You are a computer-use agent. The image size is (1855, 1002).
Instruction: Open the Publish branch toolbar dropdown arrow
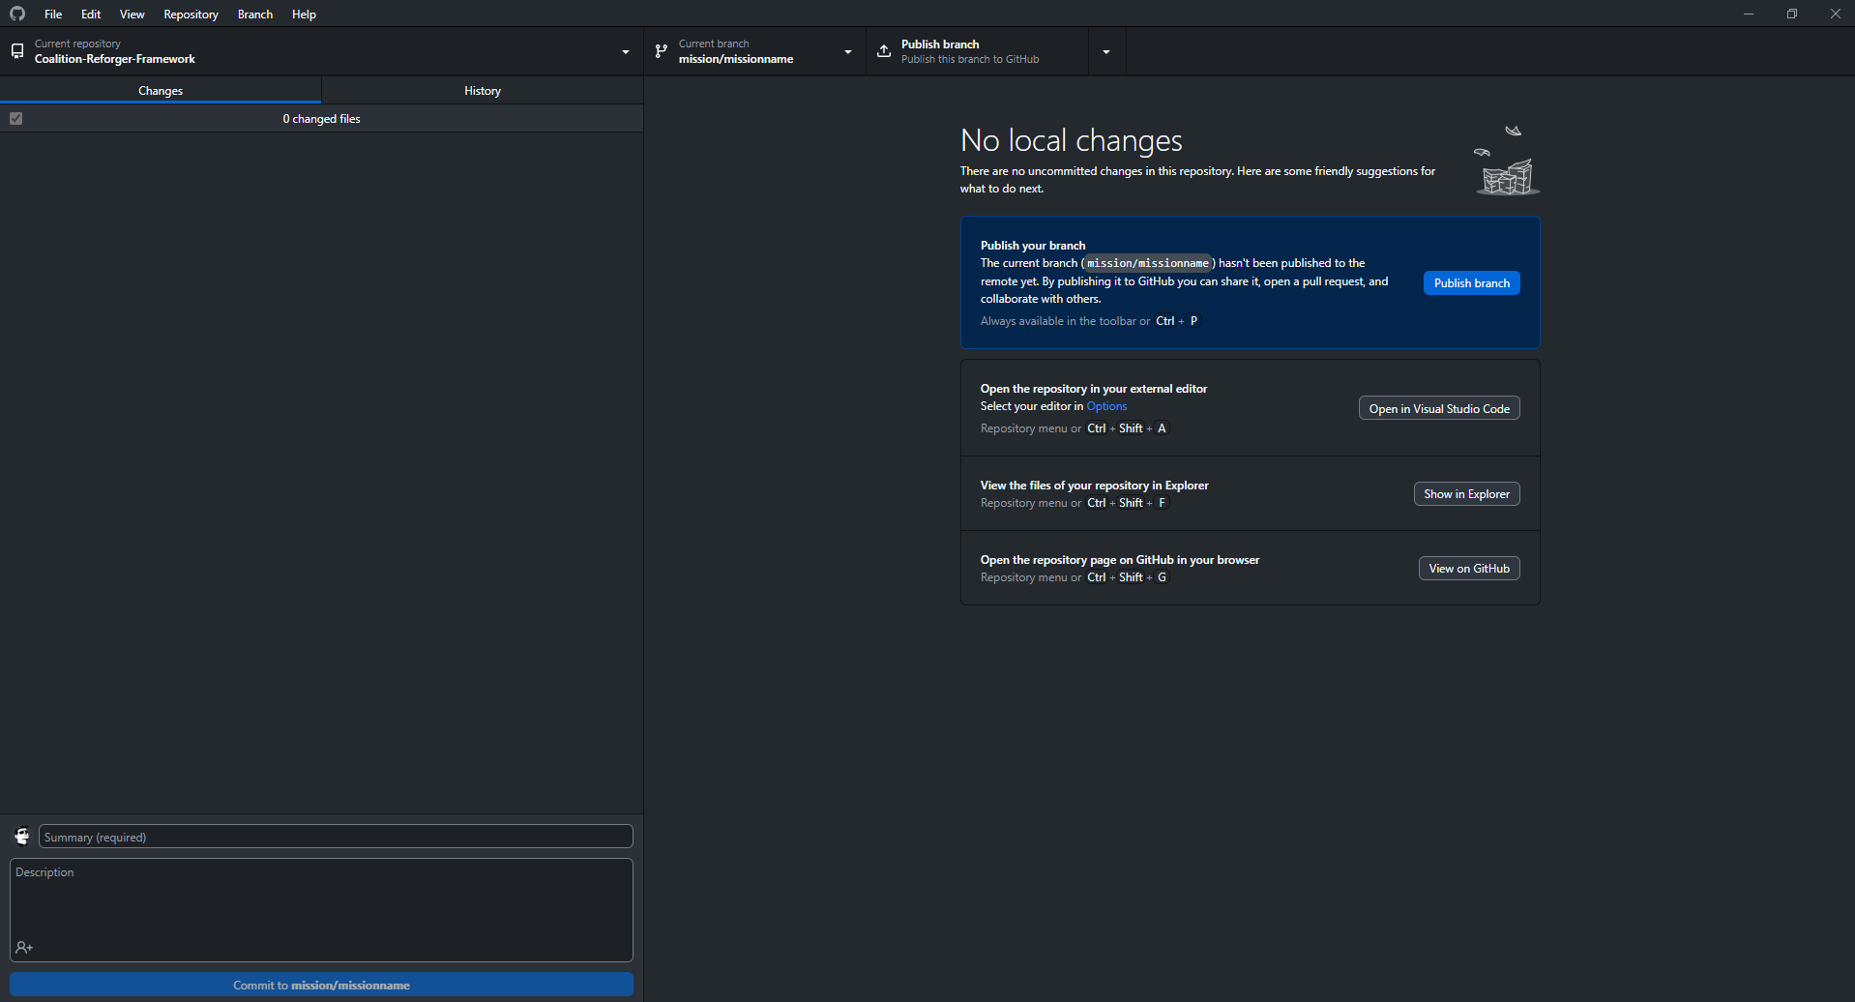[1105, 52]
